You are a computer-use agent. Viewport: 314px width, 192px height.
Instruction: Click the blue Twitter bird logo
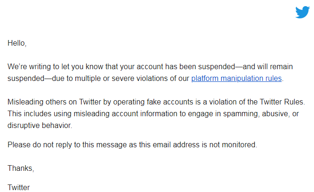tap(302, 12)
